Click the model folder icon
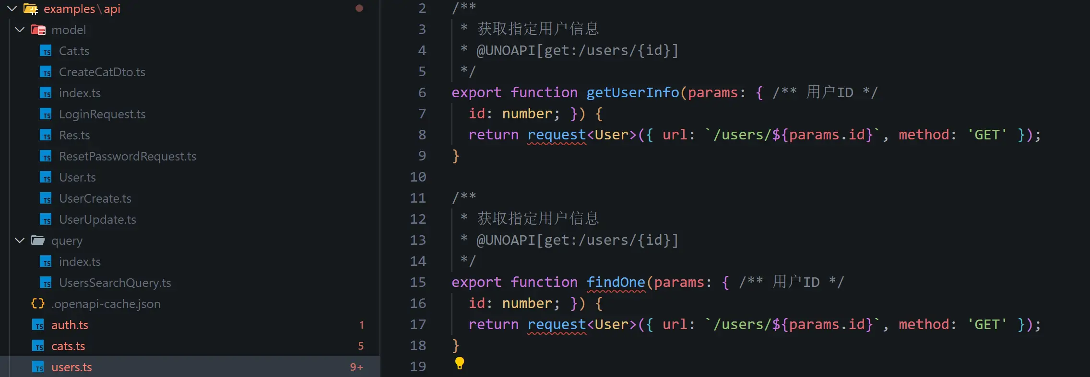Image resolution: width=1090 pixels, height=377 pixels. (x=38, y=30)
